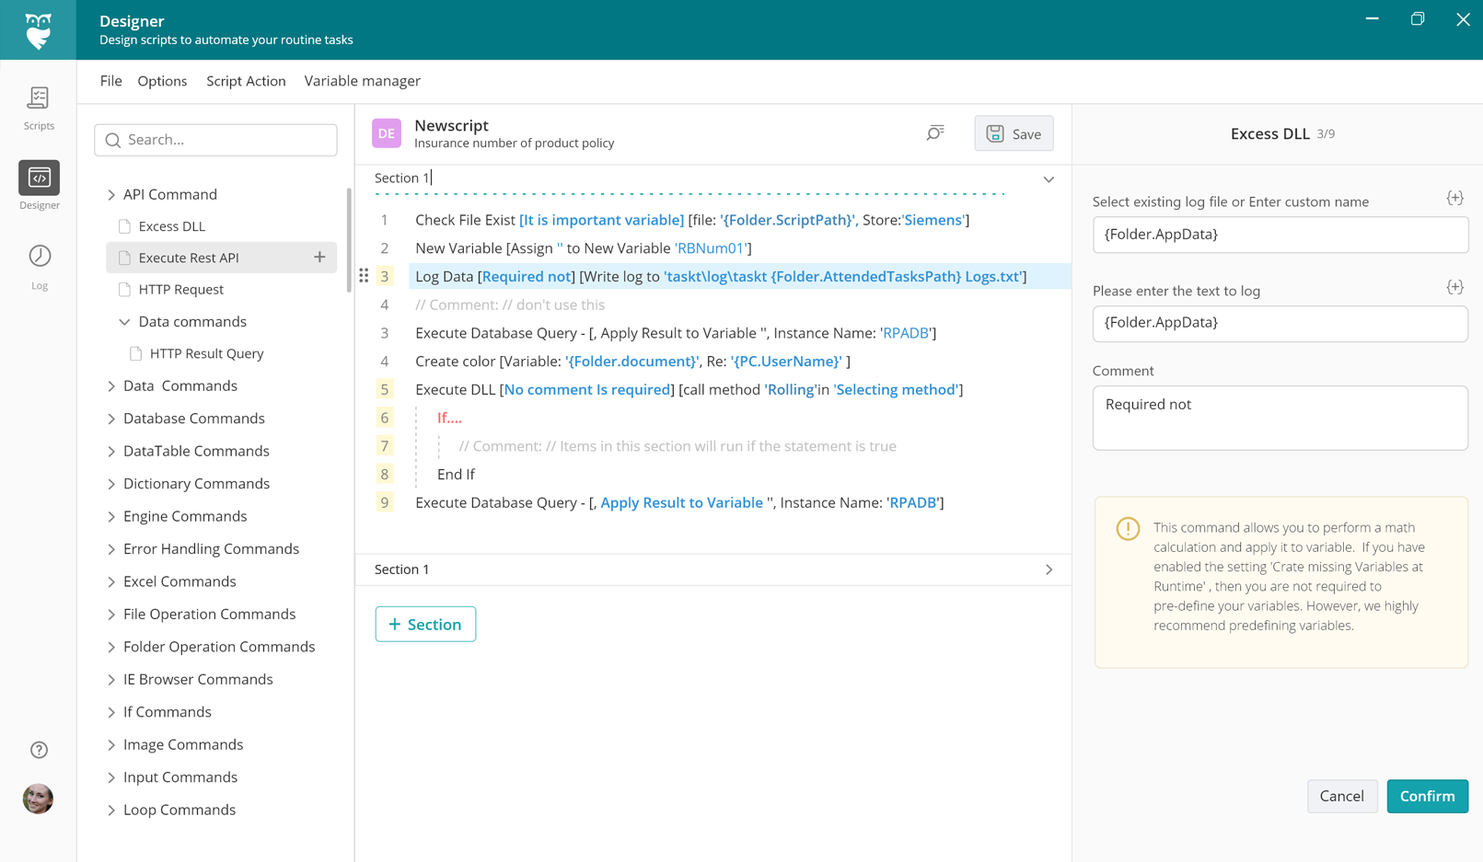The width and height of the screenshot is (1483, 862).
Task: Collapse the Data commands group
Action: coord(125,321)
